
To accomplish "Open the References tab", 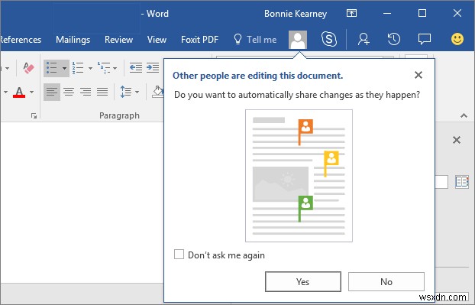I will [x=21, y=40].
